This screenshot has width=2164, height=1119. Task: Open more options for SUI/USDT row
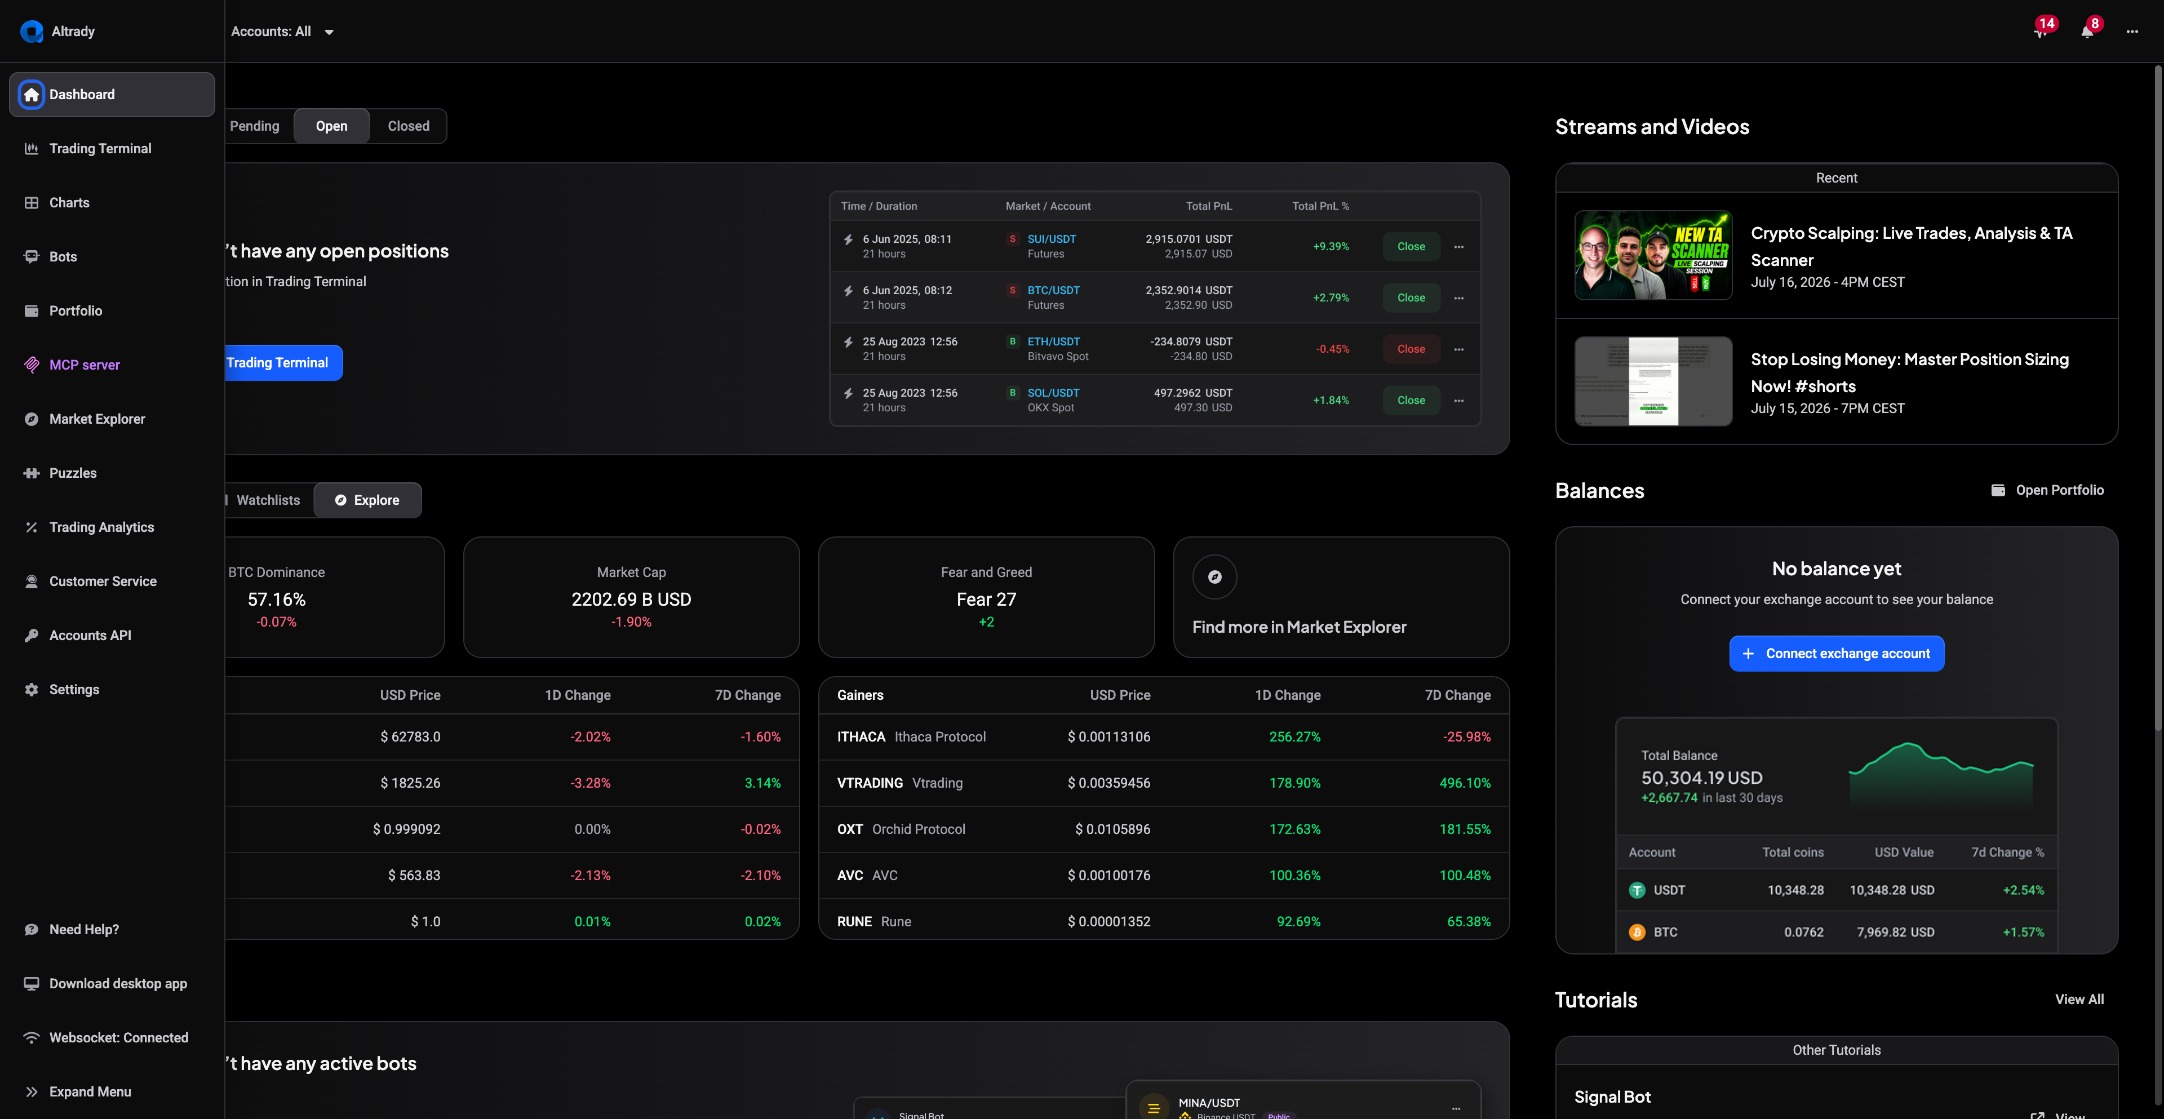[x=1459, y=247]
